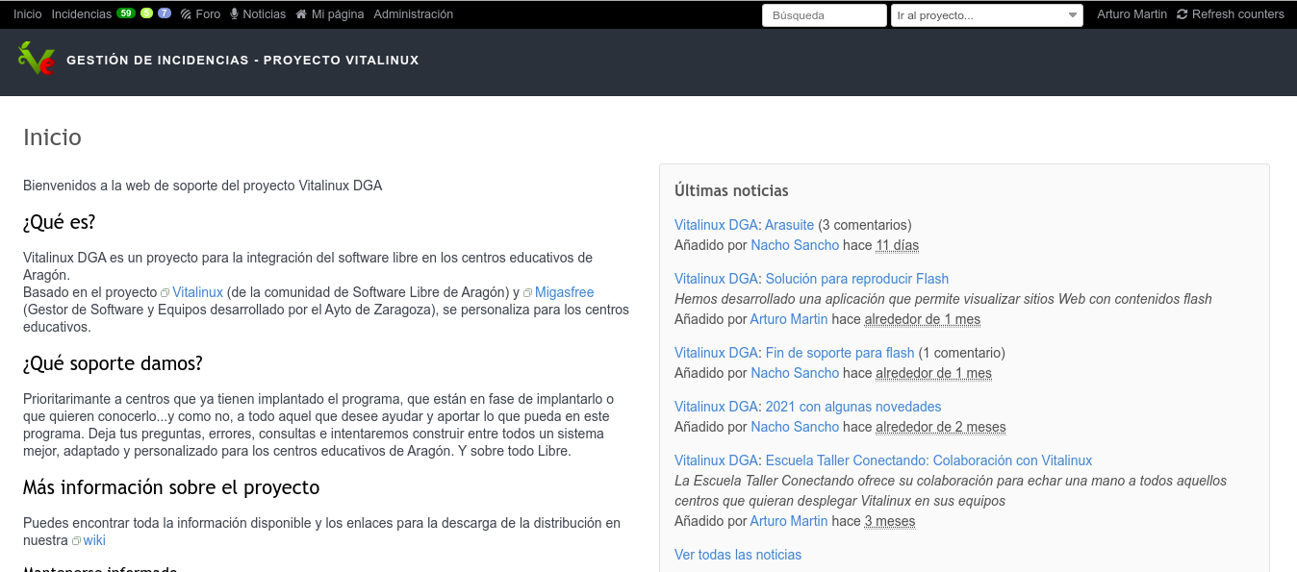Click the '3 meses' timestamp
The width and height of the screenshot is (1297, 572).
point(890,521)
